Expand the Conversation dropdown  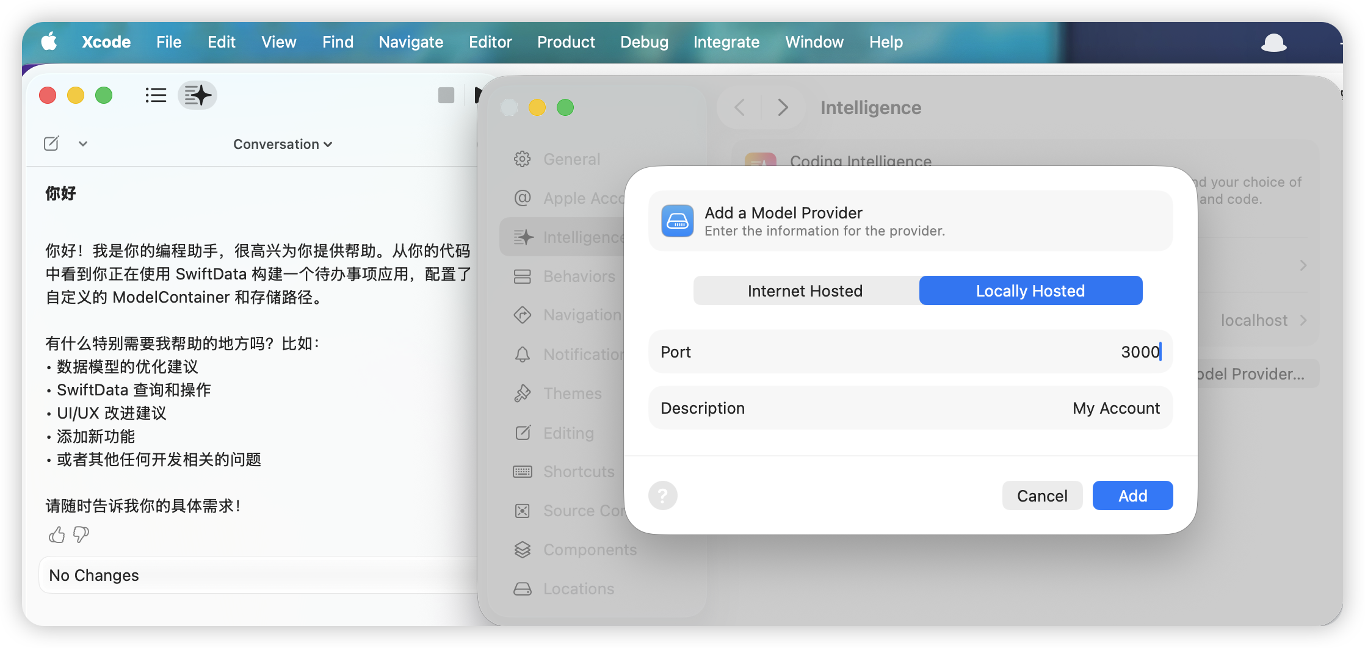click(x=283, y=144)
